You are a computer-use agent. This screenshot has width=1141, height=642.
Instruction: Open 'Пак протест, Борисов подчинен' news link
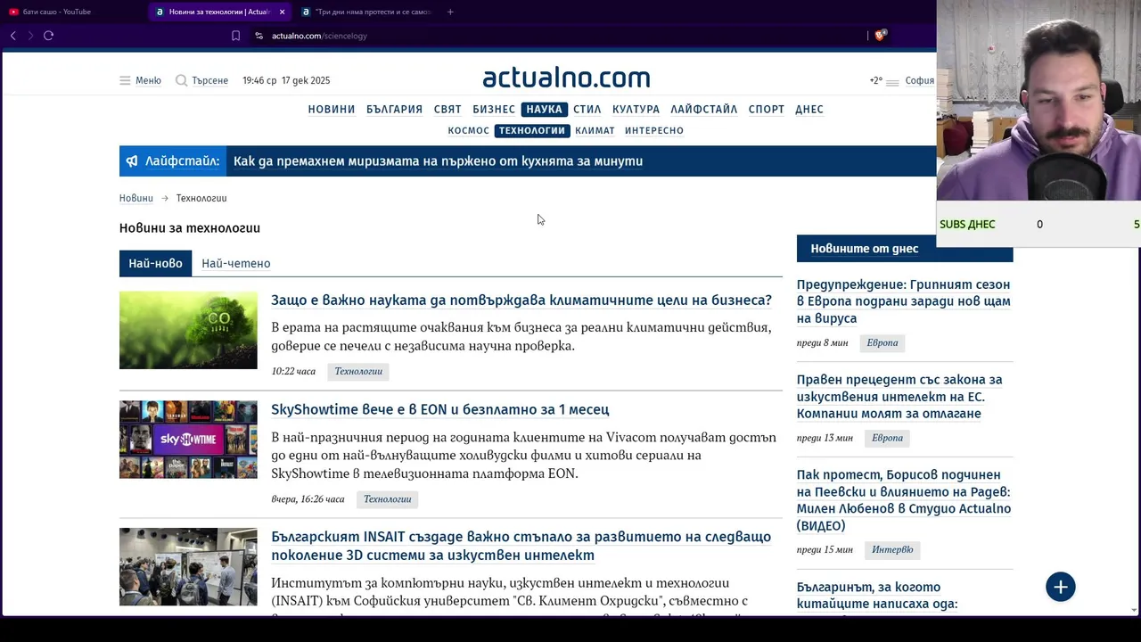coord(904,500)
